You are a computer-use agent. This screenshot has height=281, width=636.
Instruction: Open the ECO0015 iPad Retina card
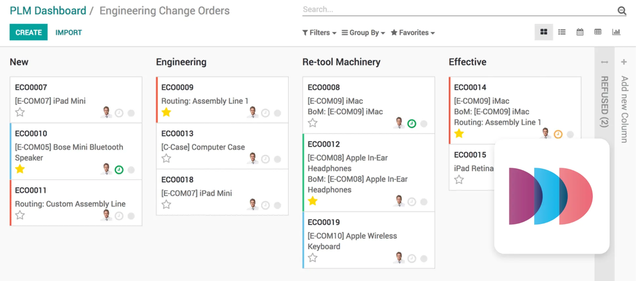click(x=474, y=168)
